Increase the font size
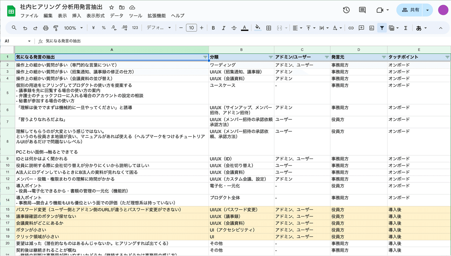This screenshot has width=451, height=256. coord(202,28)
